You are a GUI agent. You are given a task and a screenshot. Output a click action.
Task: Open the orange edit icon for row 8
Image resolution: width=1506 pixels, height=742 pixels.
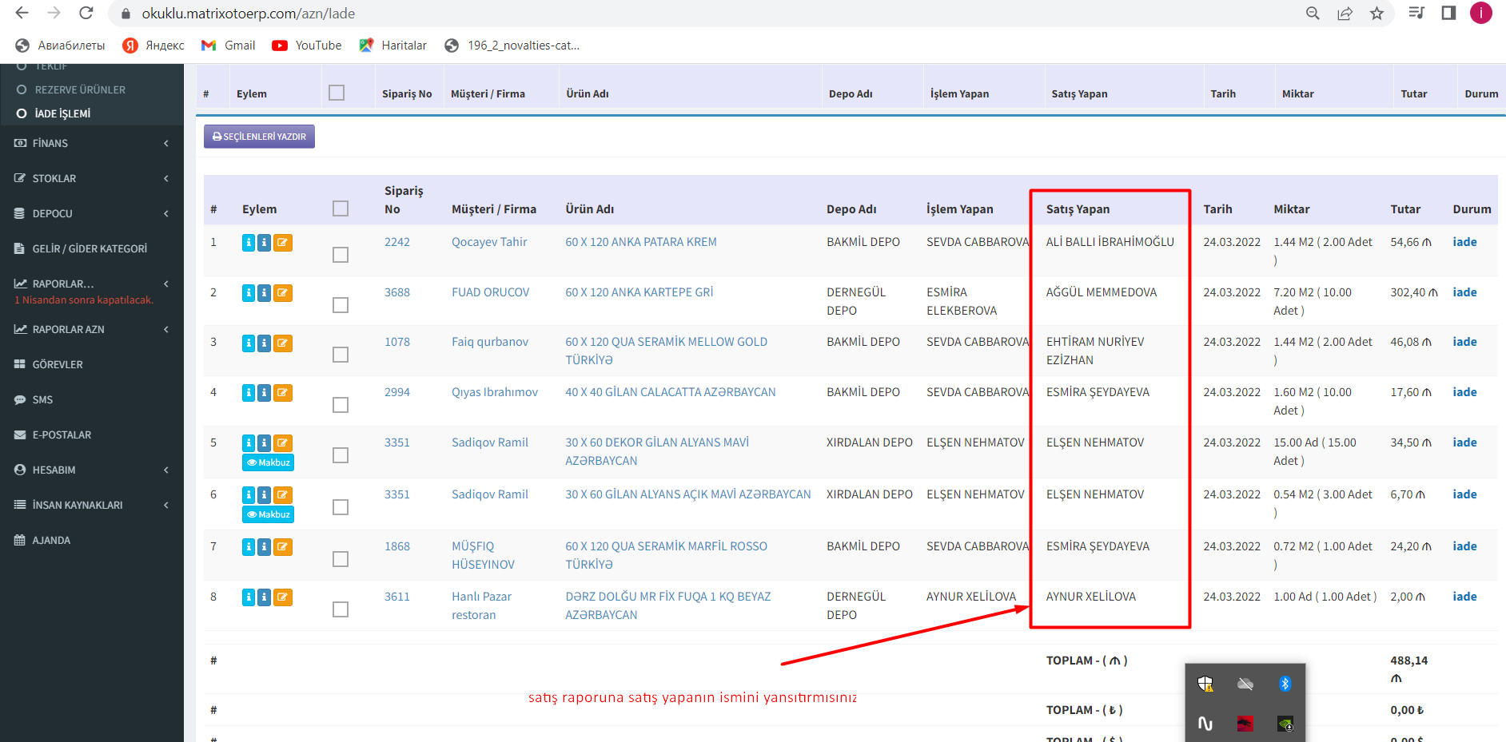tap(282, 597)
